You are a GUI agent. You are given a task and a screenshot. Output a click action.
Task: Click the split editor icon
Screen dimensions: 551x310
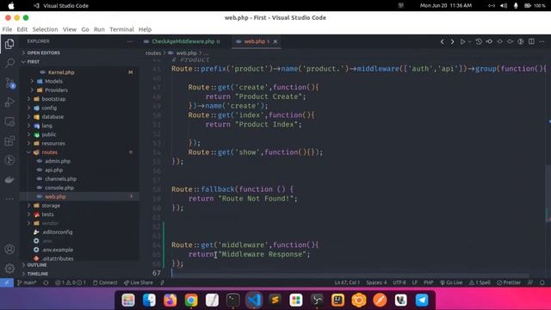coord(531,41)
